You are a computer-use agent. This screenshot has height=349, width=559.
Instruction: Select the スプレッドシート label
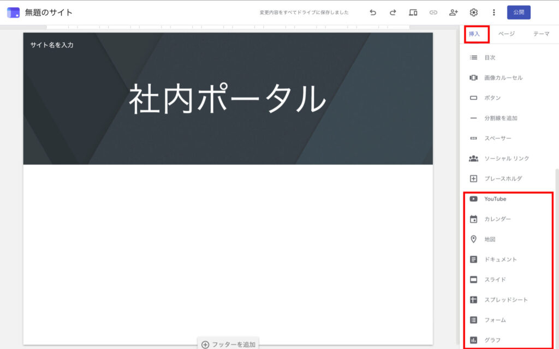pyautogui.click(x=506, y=300)
